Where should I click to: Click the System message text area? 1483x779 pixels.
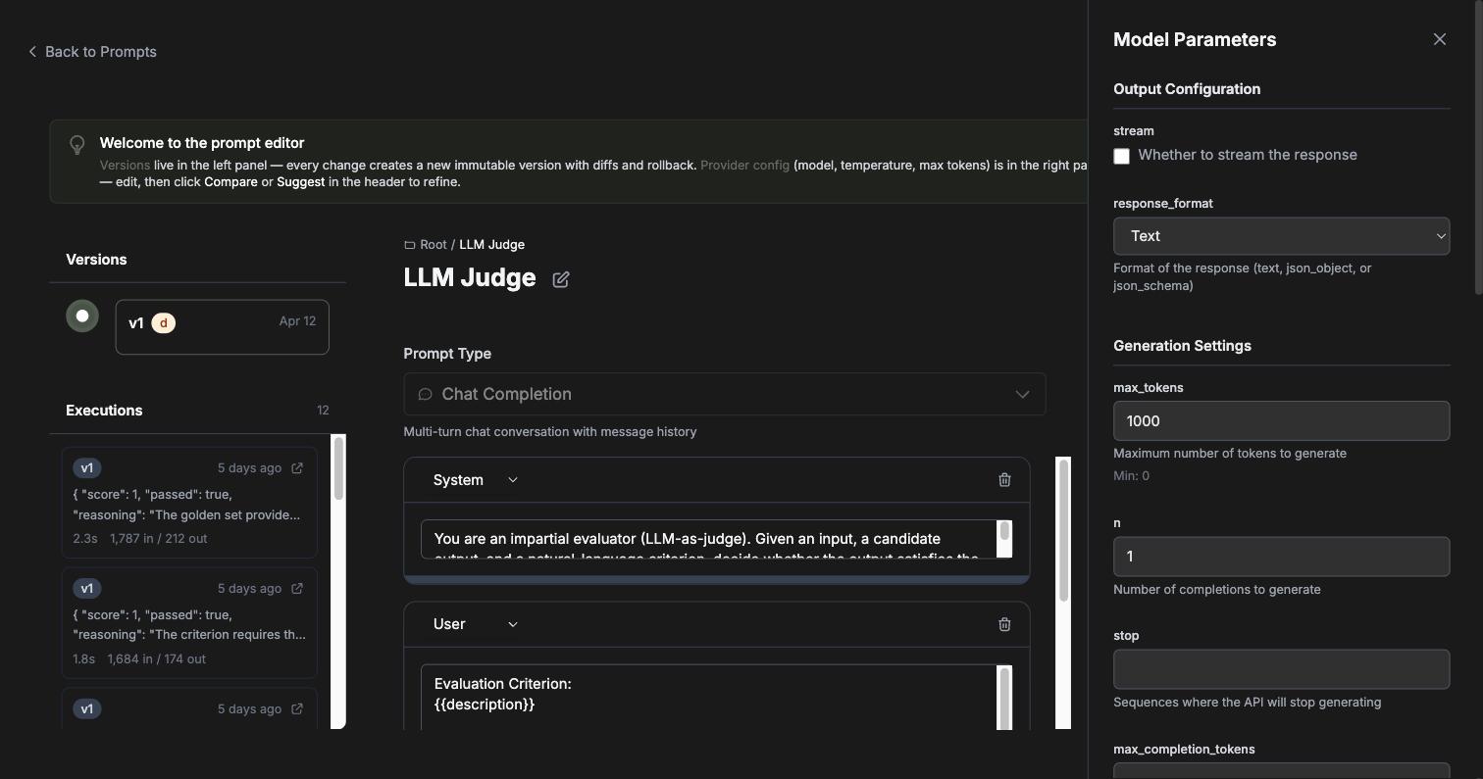(709, 539)
